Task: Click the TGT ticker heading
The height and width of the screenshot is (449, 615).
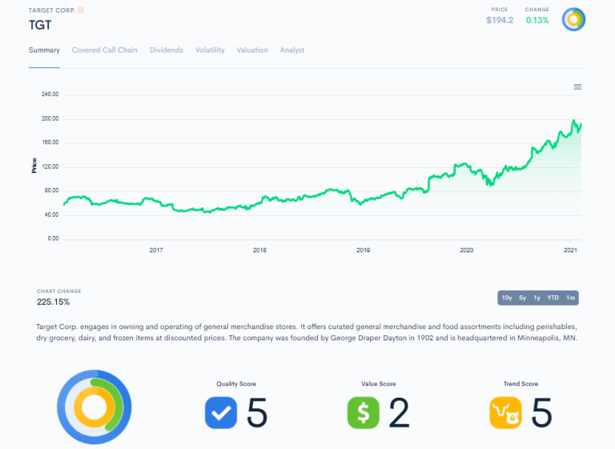Action: tap(40, 24)
